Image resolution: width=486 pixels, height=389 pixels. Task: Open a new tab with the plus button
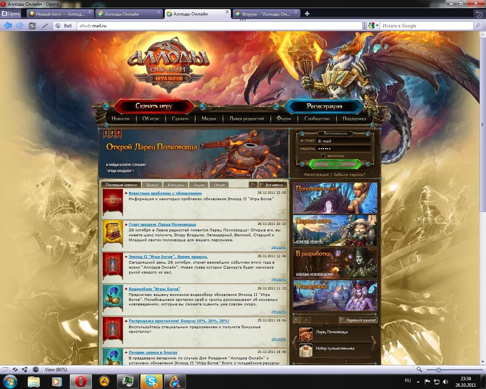pos(307,14)
